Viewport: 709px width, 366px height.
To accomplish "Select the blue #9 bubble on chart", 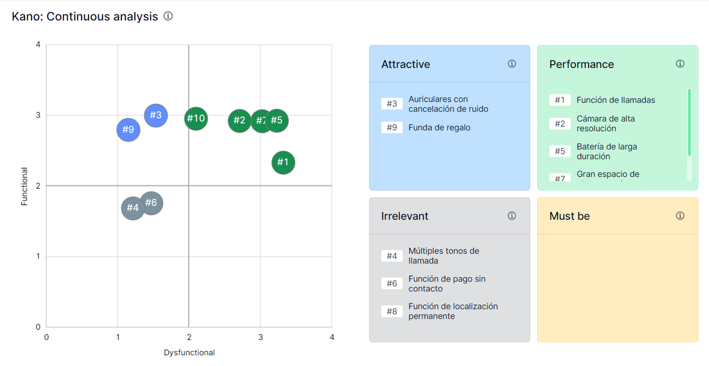I will 128,130.
